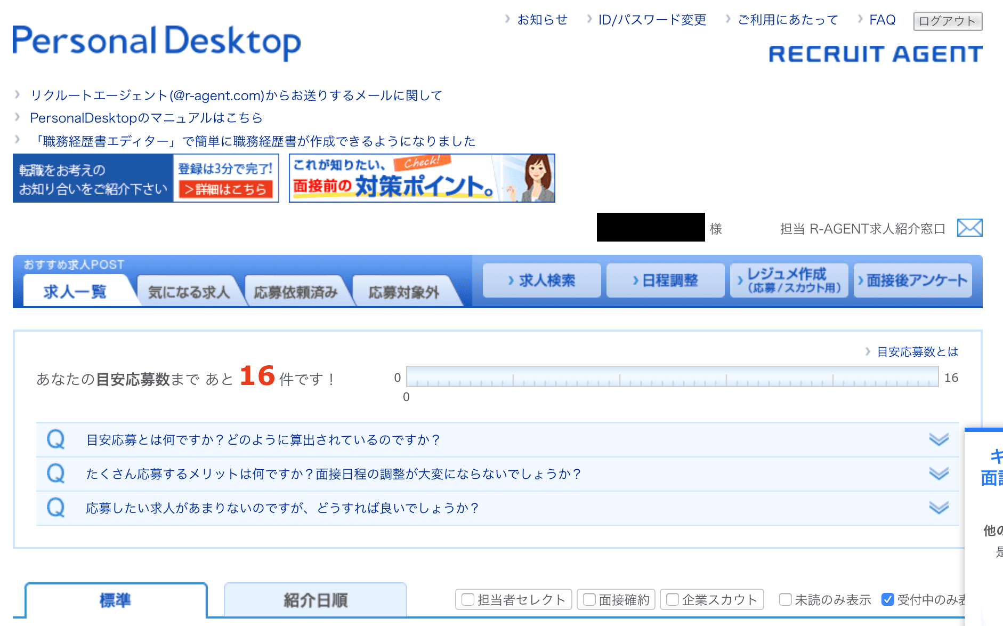Image resolution: width=1003 pixels, height=626 pixels.
Task: Open the PersonalDesktopのマニュアルはこちら link
Action: [x=146, y=118]
